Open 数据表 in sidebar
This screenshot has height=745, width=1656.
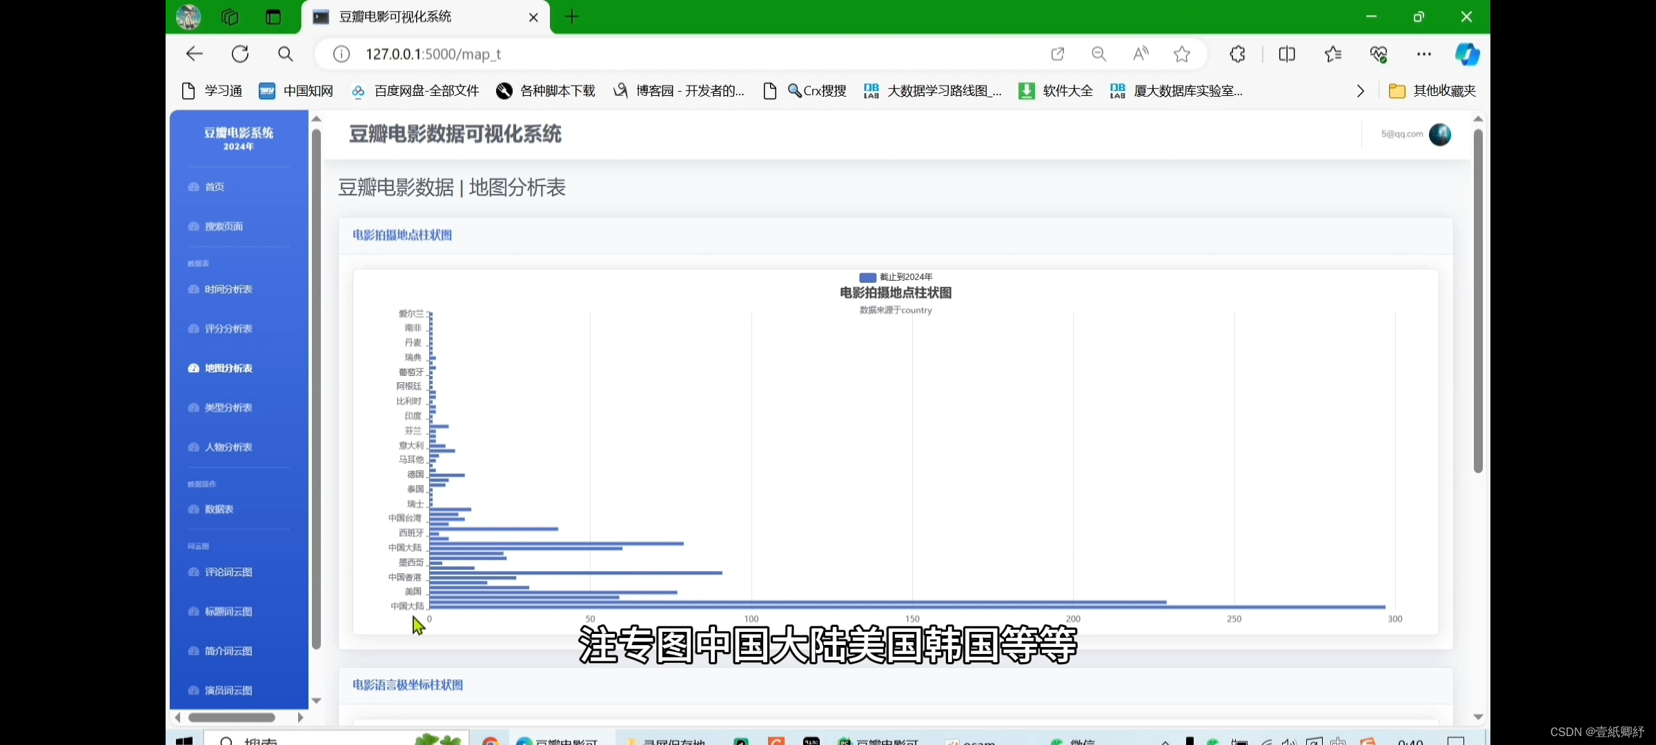(211, 509)
